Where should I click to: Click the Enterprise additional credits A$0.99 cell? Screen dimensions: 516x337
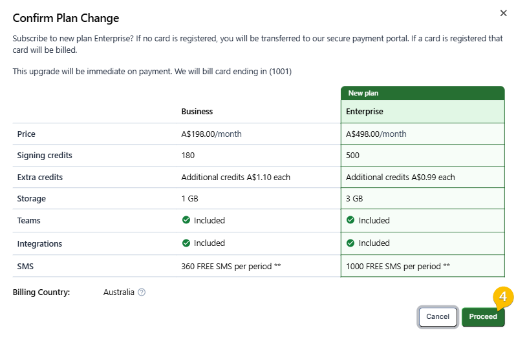pyautogui.click(x=422, y=177)
